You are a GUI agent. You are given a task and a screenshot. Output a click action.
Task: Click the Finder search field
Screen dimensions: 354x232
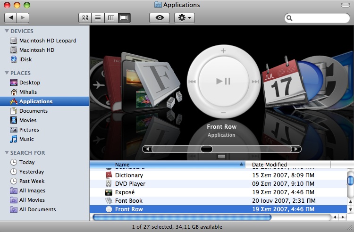317,18
